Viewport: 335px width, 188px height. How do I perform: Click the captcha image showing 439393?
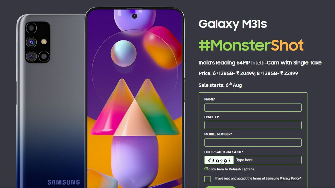219,160
